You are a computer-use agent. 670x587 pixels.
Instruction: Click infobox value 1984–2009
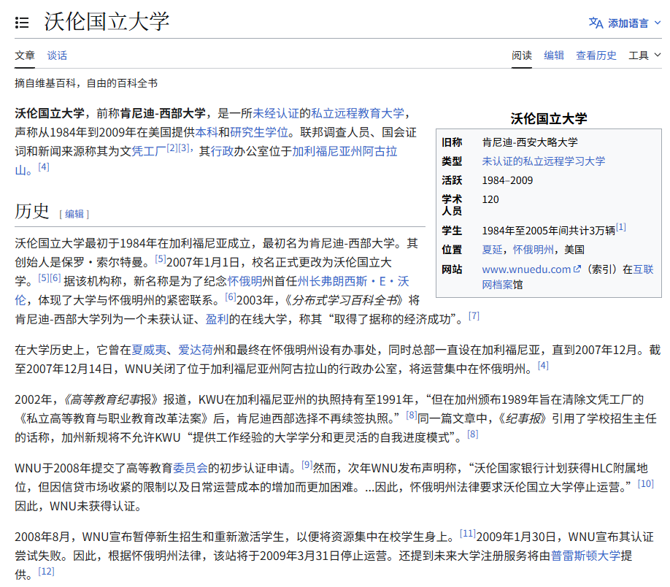[507, 180]
